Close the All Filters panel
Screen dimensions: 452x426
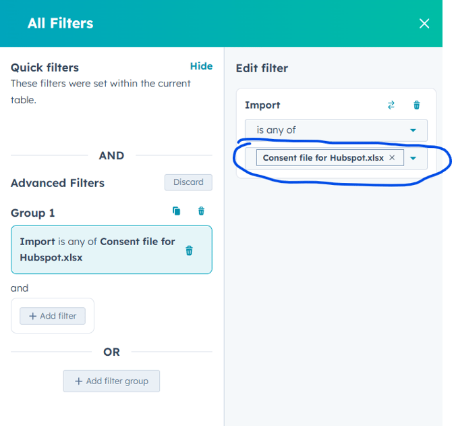pos(424,24)
